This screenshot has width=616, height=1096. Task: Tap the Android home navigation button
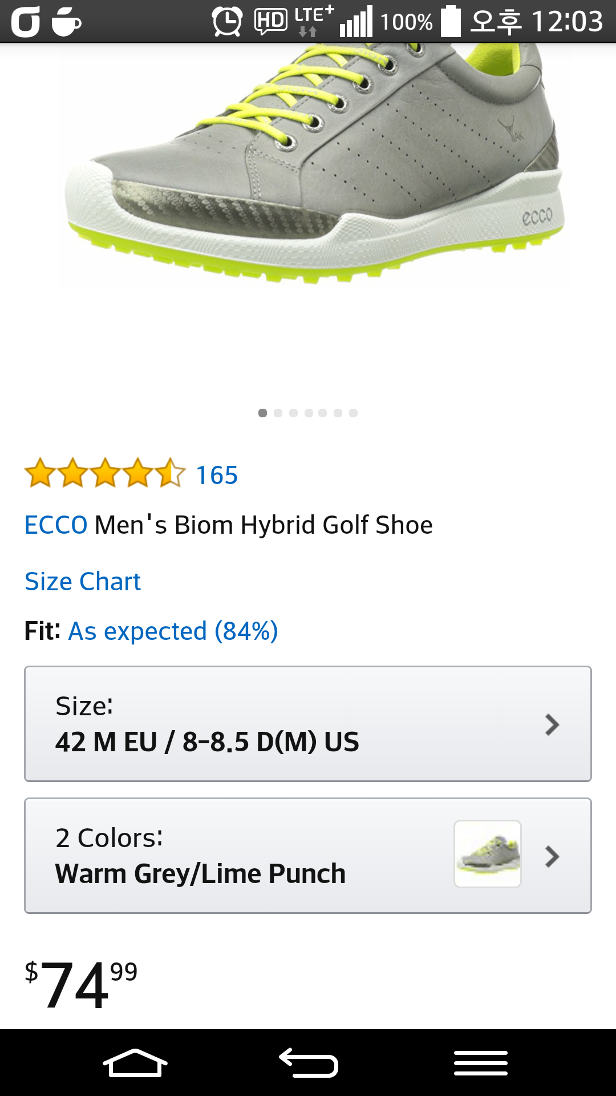[135, 1063]
